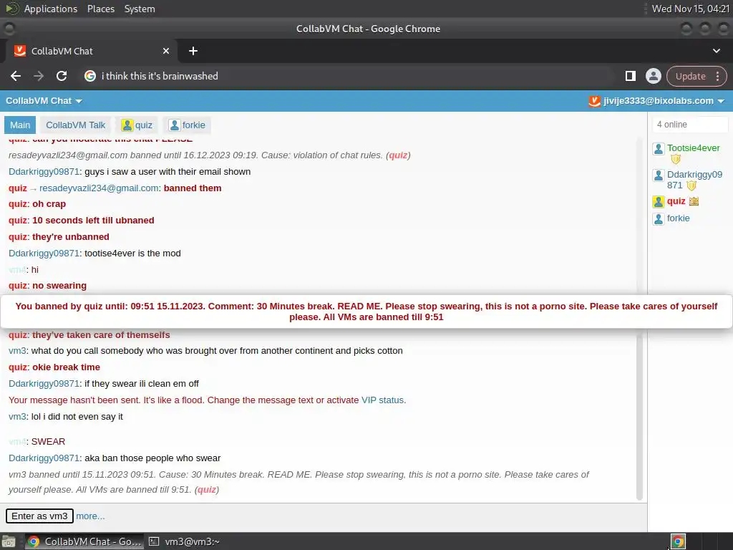
Task: Click quiz name in "okie break time" message
Action: tap(18, 367)
